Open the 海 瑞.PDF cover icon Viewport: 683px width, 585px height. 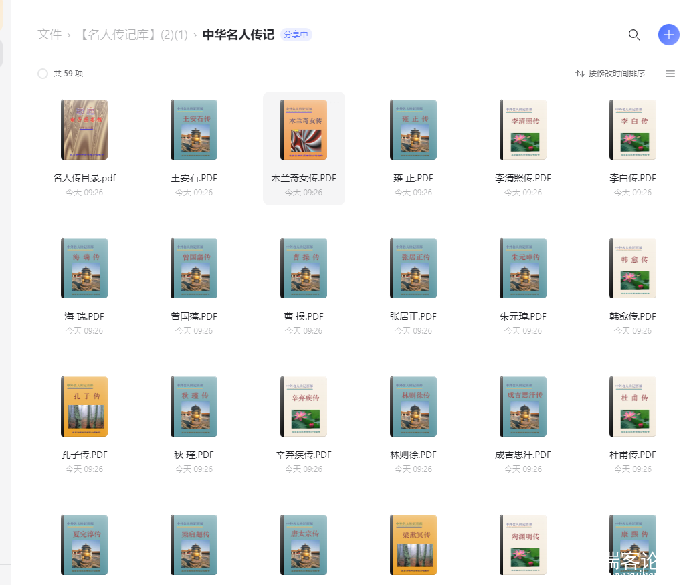84,268
